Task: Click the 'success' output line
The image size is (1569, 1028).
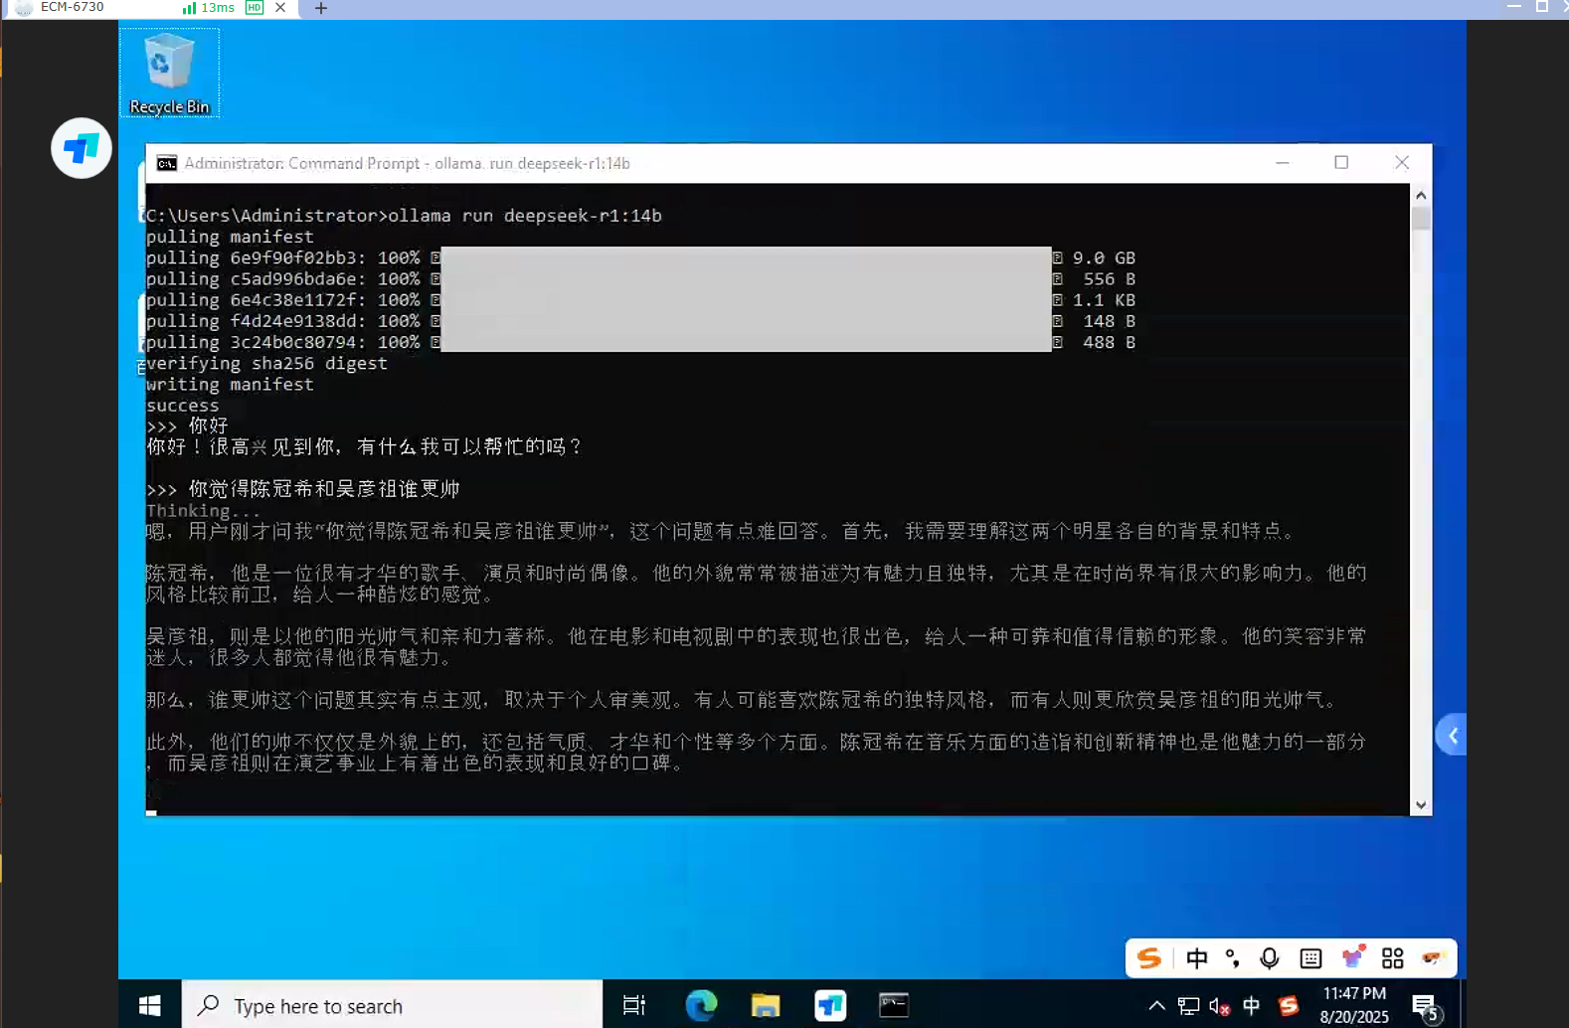Action: (183, 406)
